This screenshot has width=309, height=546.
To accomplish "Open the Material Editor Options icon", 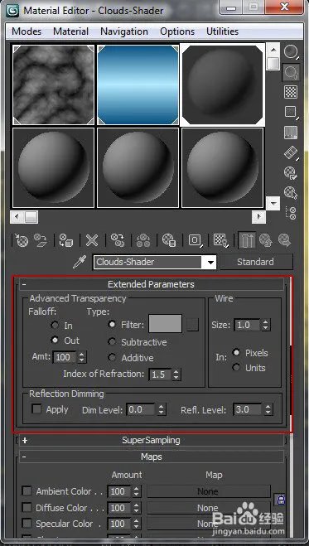I will click(x=291, y=172).
